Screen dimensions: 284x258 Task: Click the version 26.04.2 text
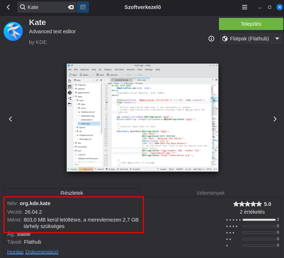pyautogui.click(x=33, y=212)
